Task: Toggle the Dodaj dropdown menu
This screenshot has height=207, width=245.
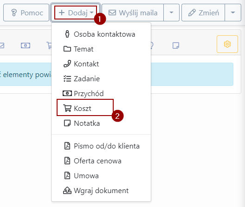Action: tap(76, 13)
